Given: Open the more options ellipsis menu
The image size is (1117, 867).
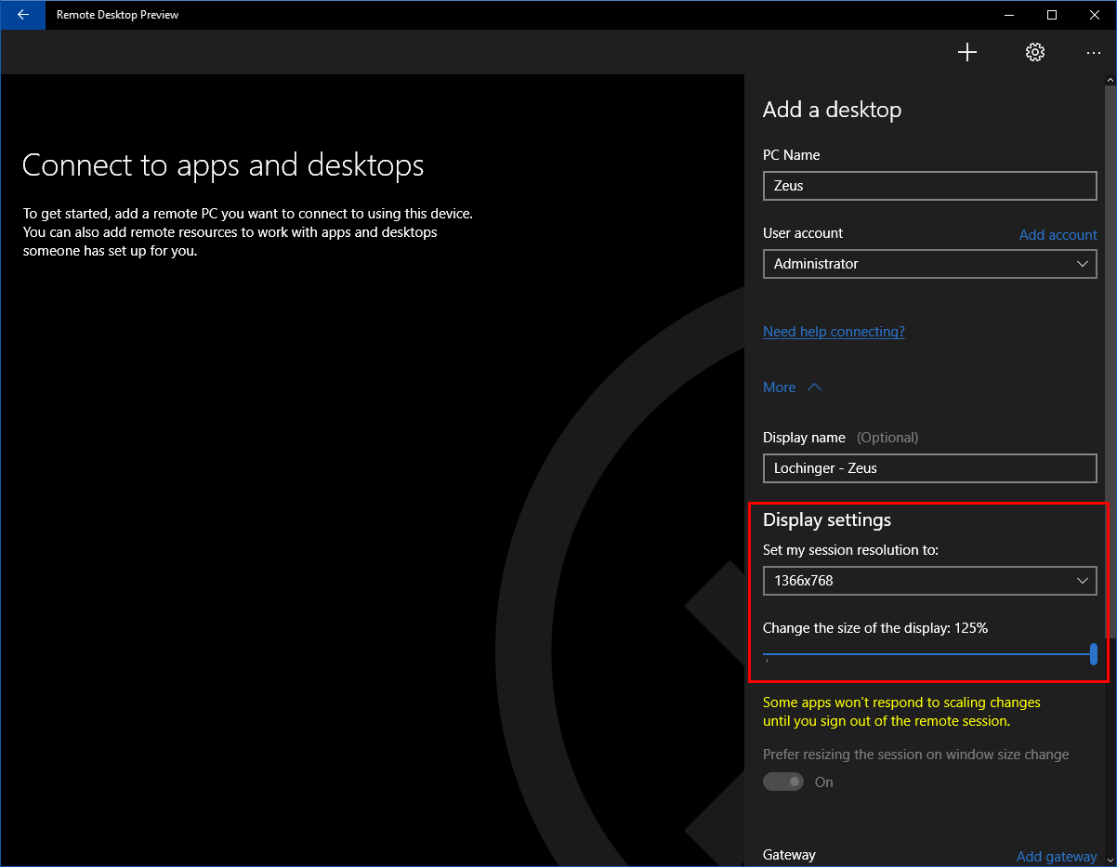Looking at the screenshot, I should coord(1093,53).
